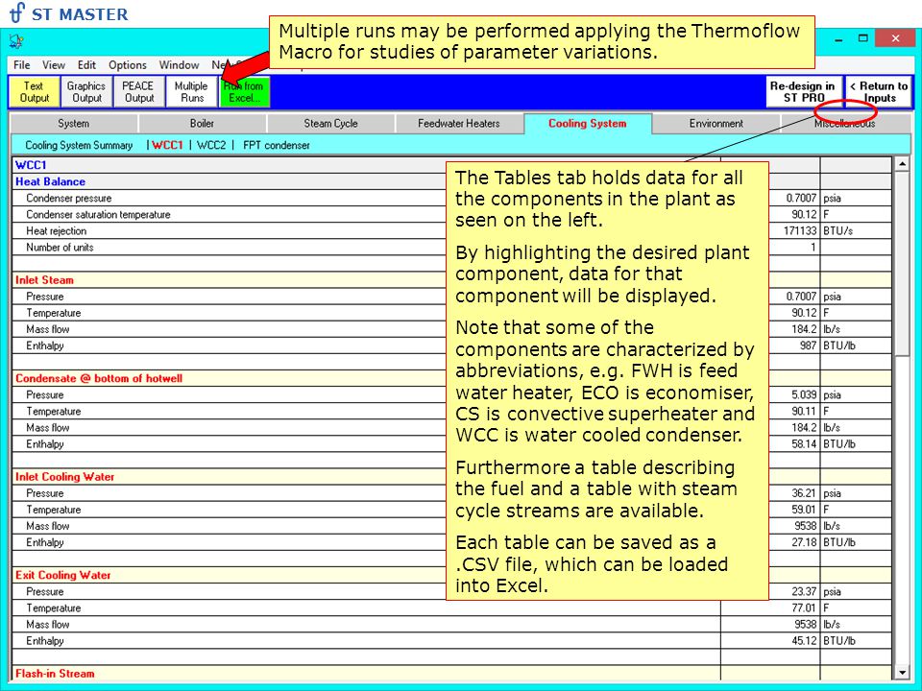
Task: Click Enthalpy label under Inlet Cooling Water
Action: point(45,542)
